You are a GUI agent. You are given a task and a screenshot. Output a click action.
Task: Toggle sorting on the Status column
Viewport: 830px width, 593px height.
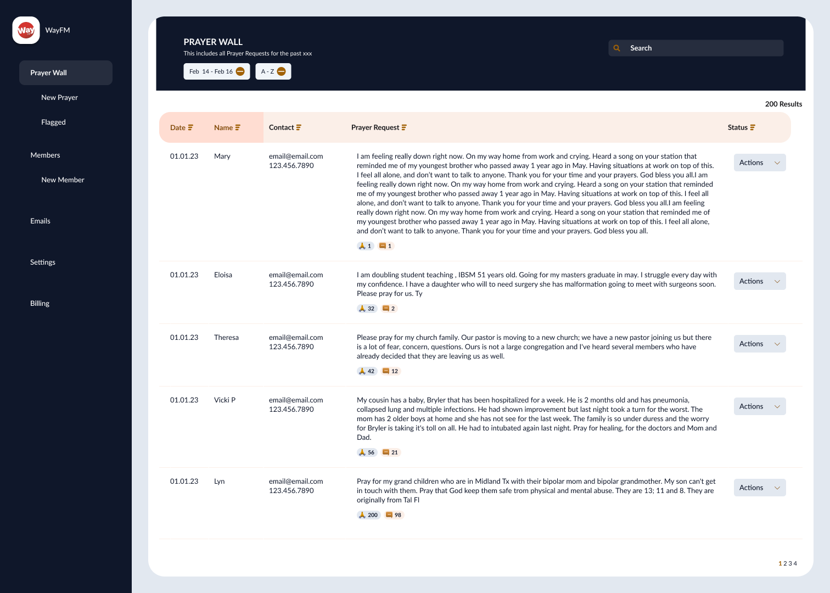pos(753,127)
